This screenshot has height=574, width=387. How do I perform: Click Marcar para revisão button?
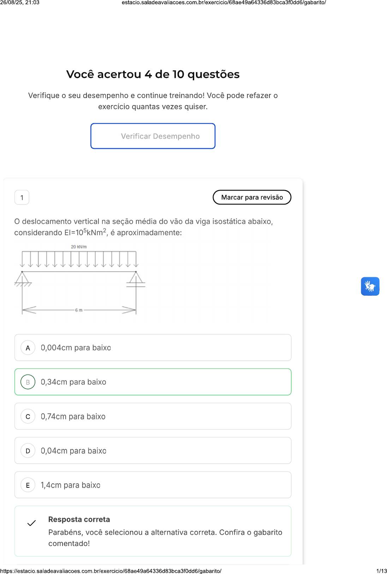252,197
